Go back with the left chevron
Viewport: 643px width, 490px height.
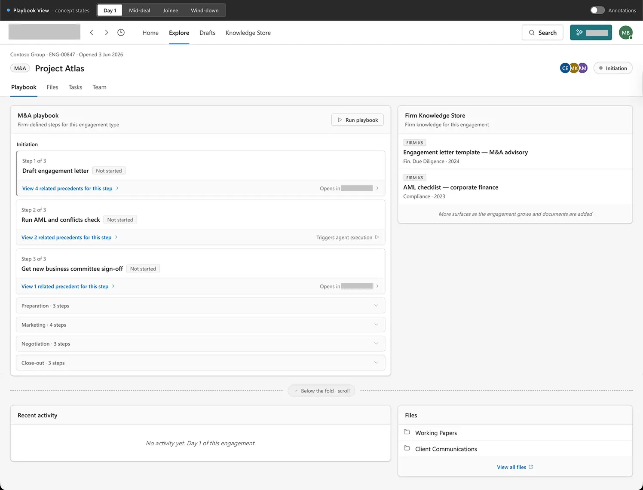pos(92,33)
